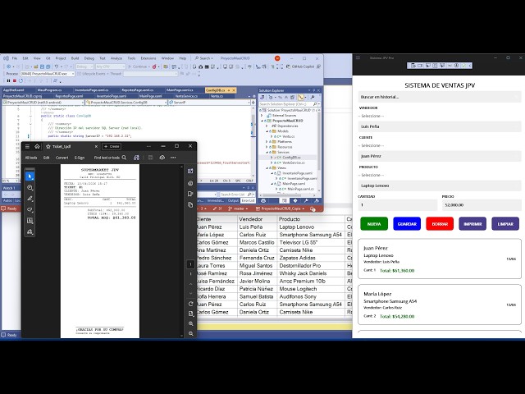This screenshot has height=394, width=525.
Task: Toggle the highlighted view button in Solution Explorer
Action: [x=301, y=97]
